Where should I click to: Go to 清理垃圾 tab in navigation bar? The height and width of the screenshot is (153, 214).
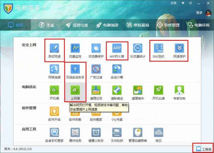77,25
